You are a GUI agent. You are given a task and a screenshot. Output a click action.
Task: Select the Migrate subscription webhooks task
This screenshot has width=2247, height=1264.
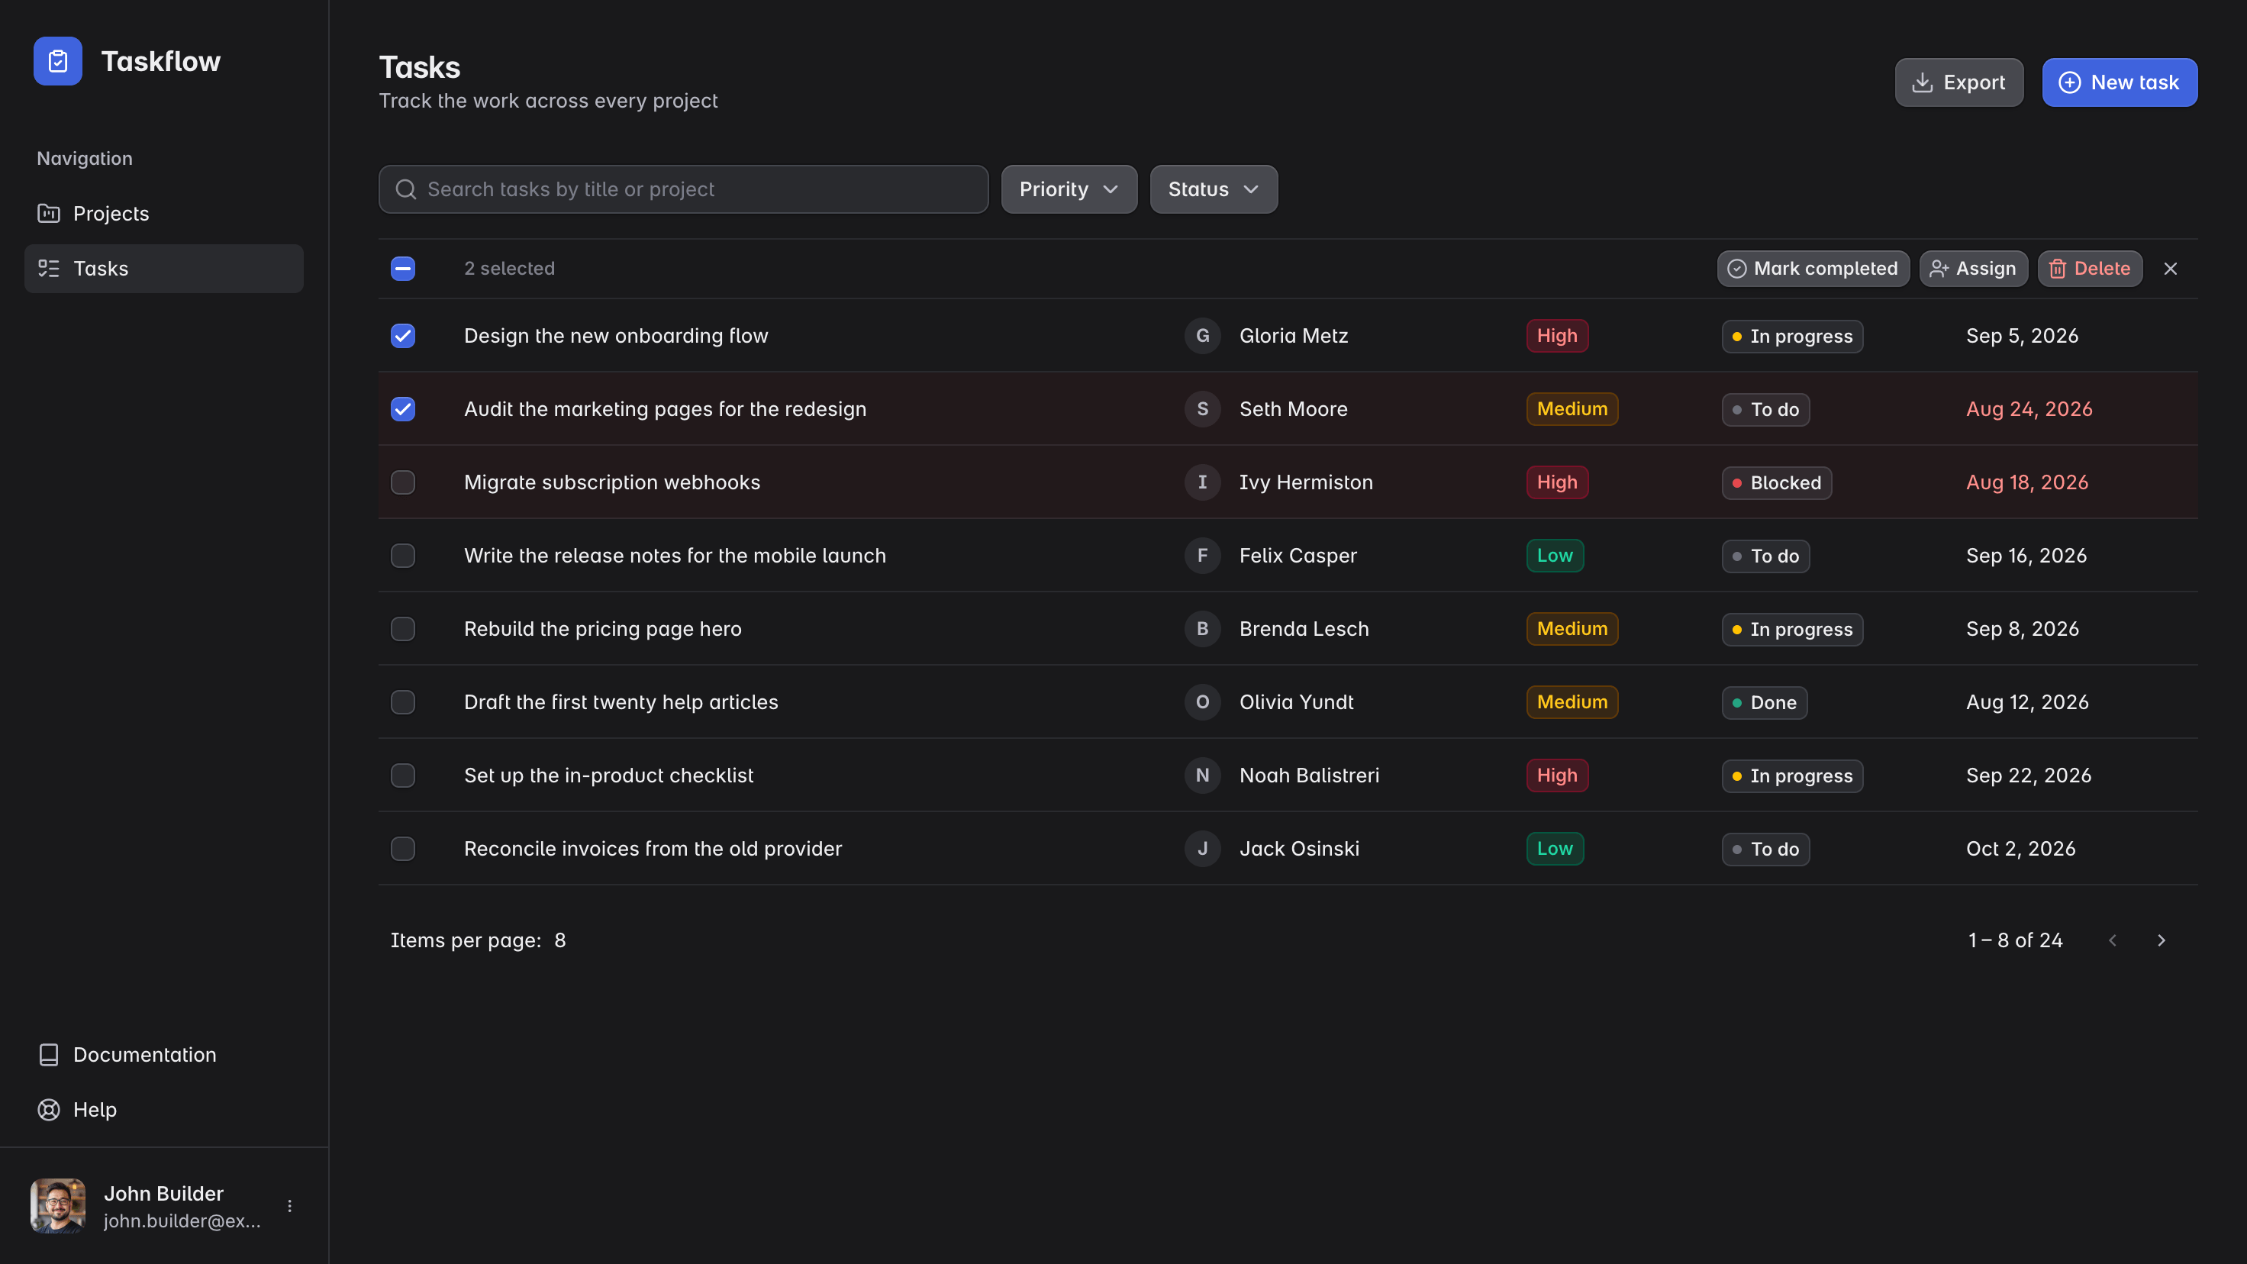tap(403, 482)
